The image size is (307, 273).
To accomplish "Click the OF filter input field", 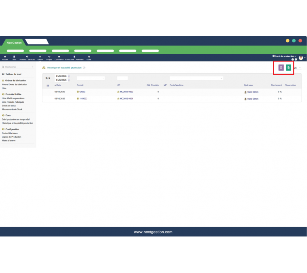I will (x=122, y=78).
